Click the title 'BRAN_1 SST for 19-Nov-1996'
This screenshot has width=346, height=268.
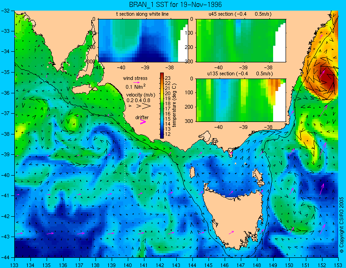click(175, 5)
